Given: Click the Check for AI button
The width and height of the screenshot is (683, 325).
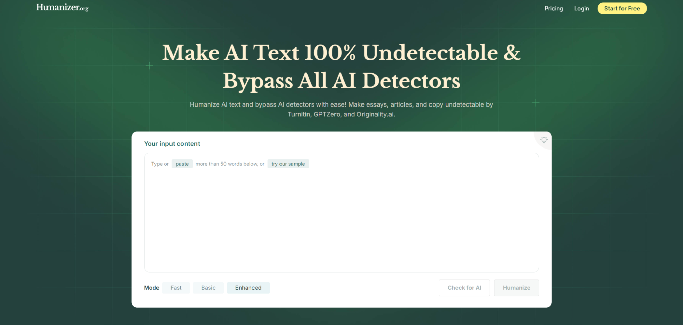Looking at the screenshot, I should click(464, 288).
